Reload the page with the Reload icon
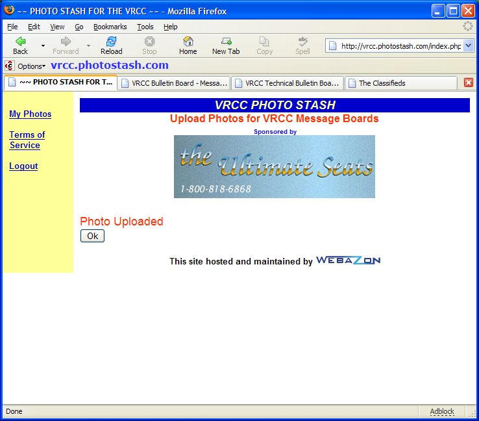The width and height of the screenshot is (479, 421). click(112, 42)
